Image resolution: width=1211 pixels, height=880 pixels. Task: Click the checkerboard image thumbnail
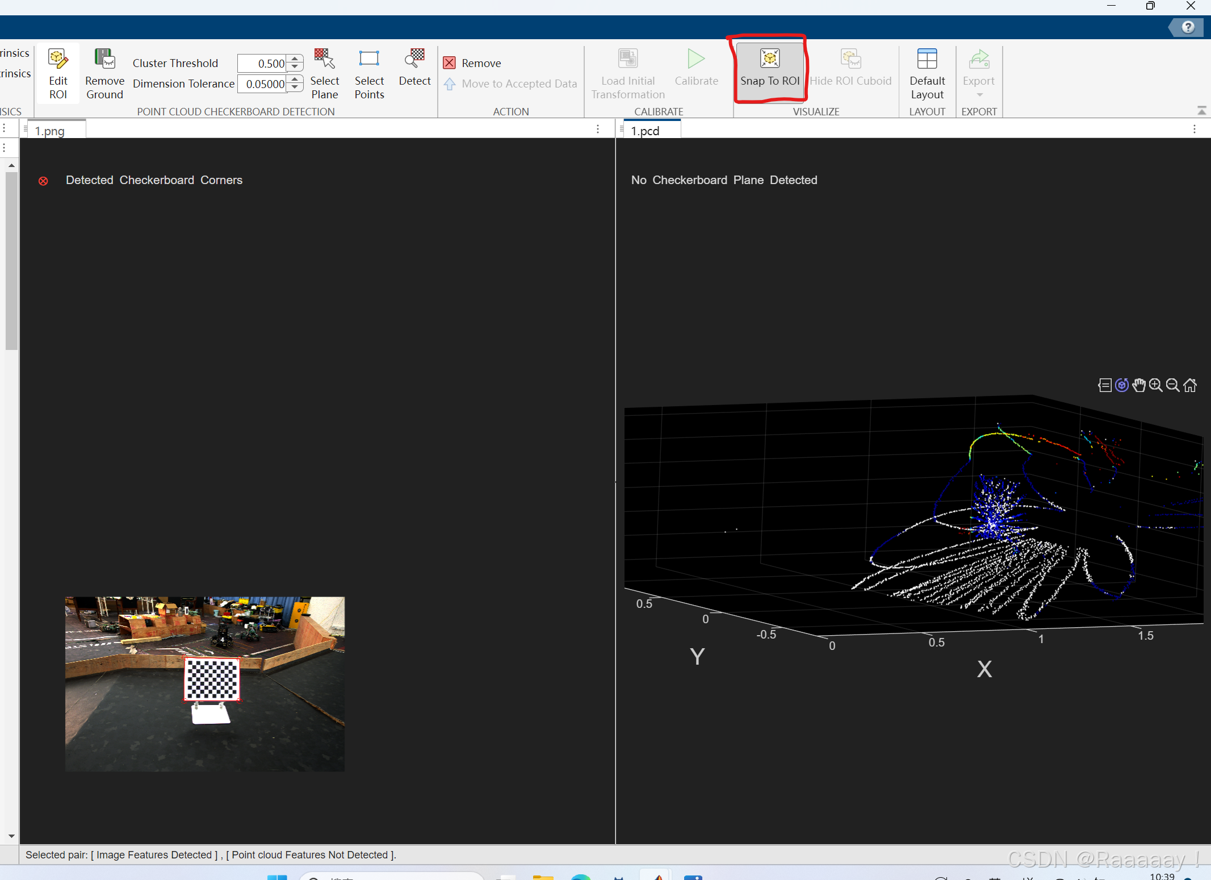tap(204, 683)
